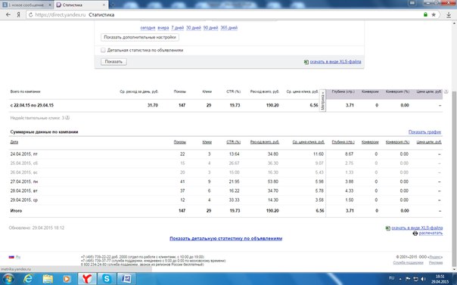
Task: Sort table by Клики column
Action: [207, 142]
